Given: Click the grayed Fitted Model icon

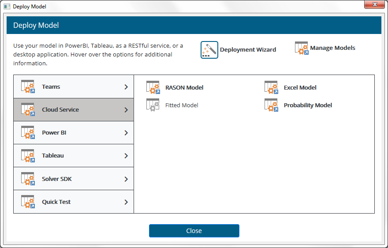Looking at the screenshot, I should [x=153, y=105].
